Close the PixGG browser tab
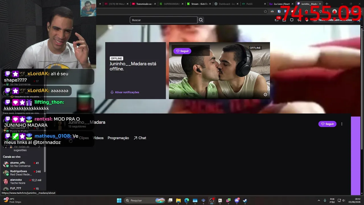Viewport: 364px width, 205px height. click(x=265, y=4)
